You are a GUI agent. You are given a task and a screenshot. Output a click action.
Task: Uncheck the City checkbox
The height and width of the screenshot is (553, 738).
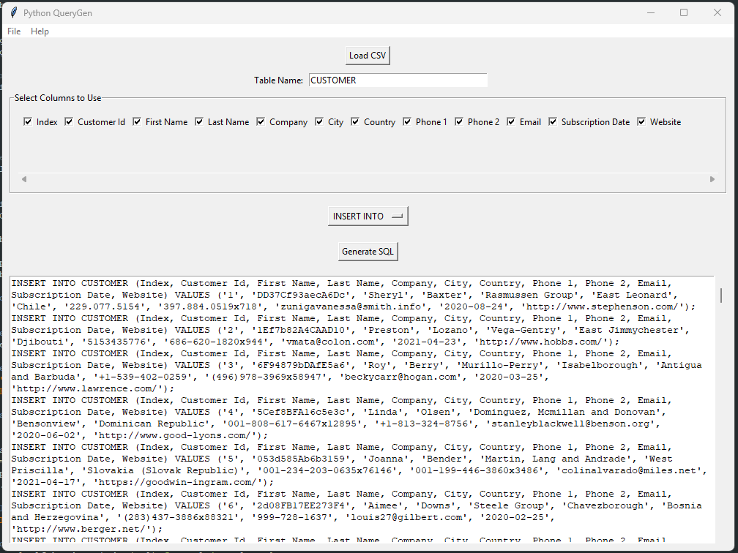[x=319, y=121]
